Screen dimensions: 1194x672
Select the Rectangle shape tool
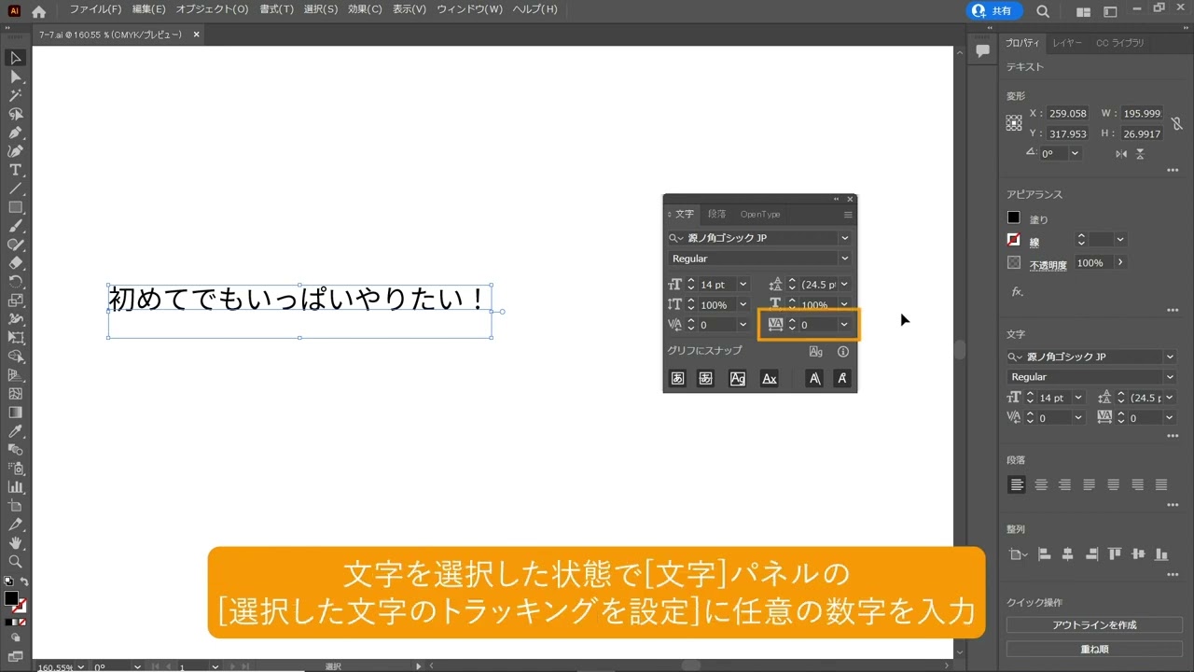16,207
